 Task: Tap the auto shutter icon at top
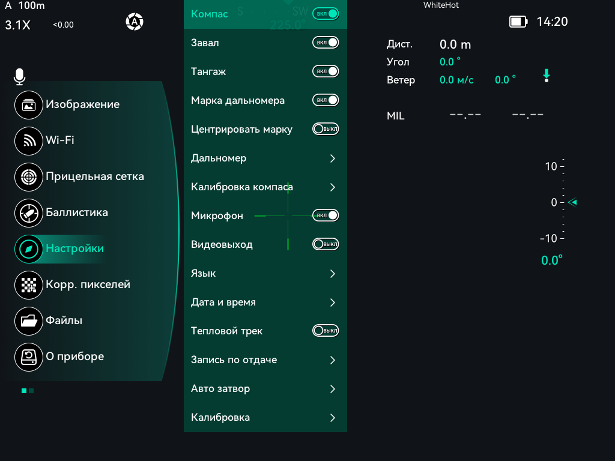[x=134, y=22]
